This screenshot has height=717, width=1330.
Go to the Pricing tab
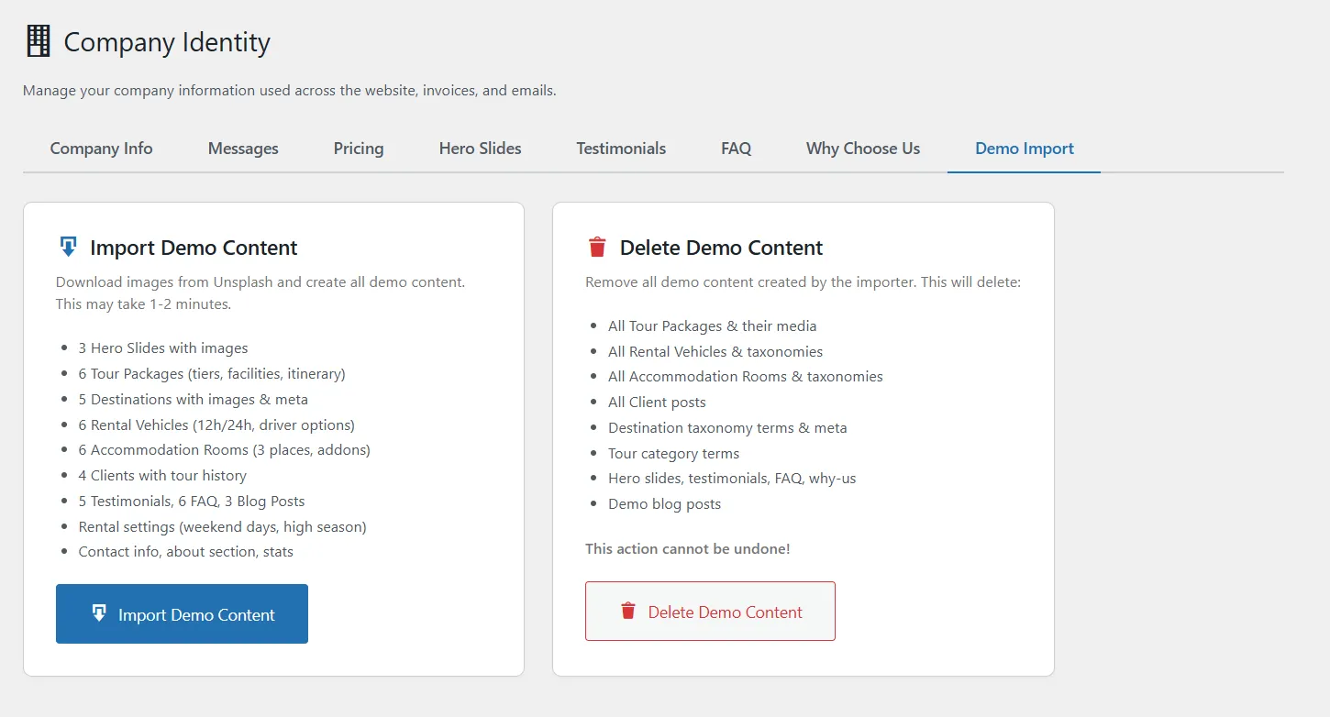point(359,149)
